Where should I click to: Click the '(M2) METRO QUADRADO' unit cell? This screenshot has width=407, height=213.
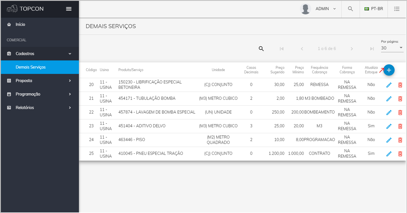218,140
